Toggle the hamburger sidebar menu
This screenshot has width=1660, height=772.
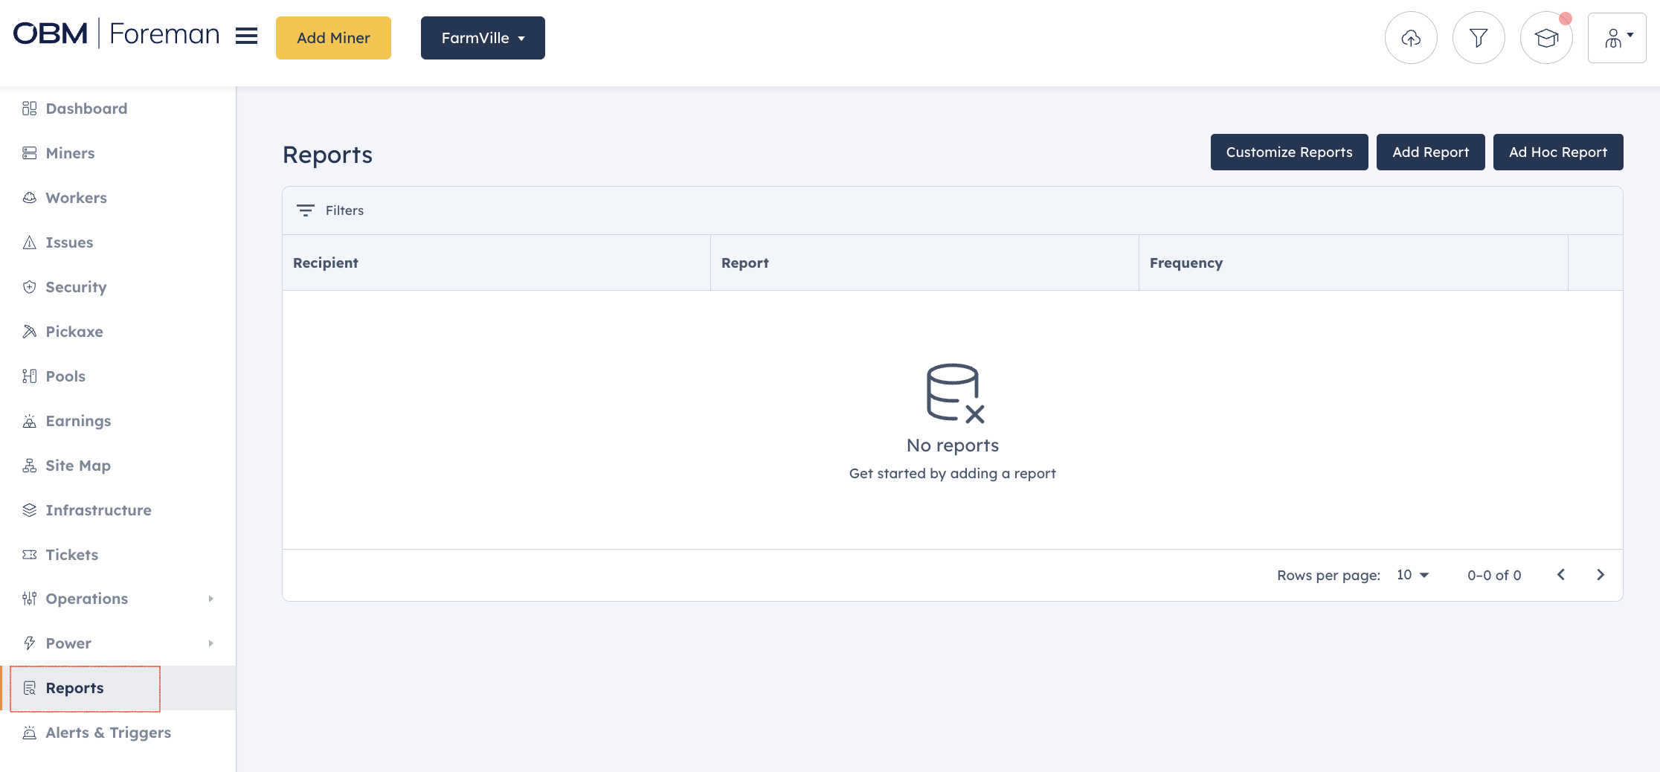click(247, 36)
